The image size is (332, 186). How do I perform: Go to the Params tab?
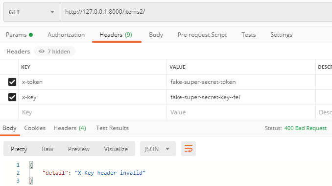point(19,35)
